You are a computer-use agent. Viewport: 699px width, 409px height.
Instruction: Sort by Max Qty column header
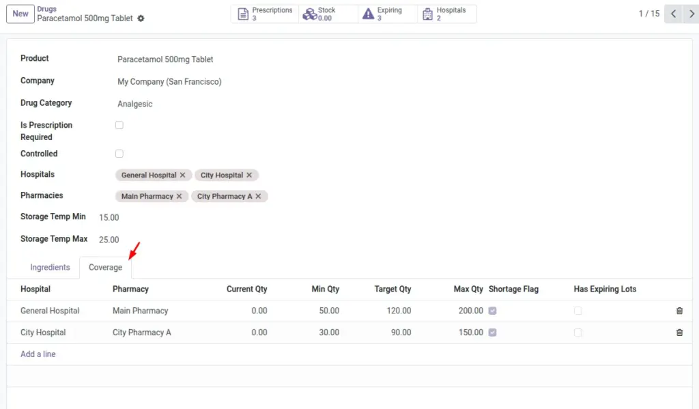tap(468, 289)
